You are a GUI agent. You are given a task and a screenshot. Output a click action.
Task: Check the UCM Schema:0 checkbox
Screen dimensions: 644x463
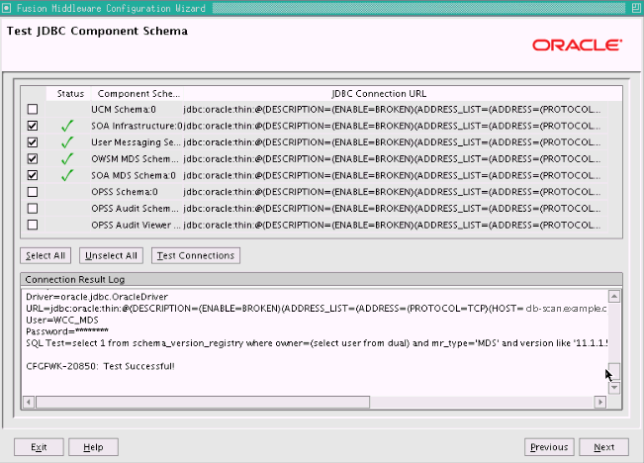tap(33, 109)
